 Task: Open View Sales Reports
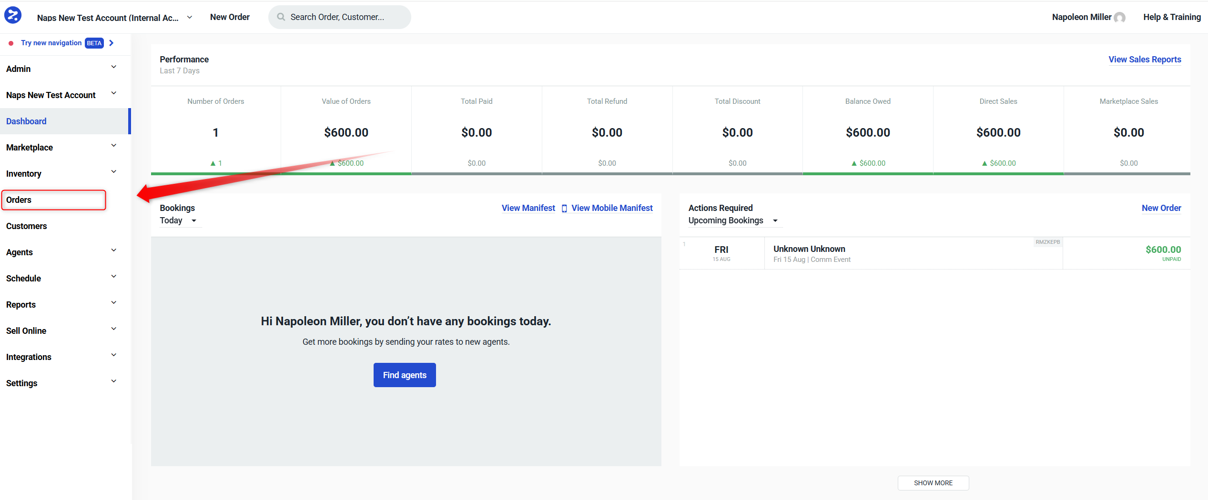tap(1145, 59)
